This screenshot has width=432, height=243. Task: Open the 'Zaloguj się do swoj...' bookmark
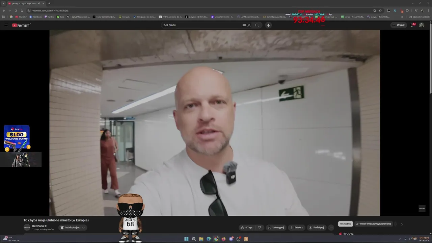pyautogui.click(x=144, y=17)
